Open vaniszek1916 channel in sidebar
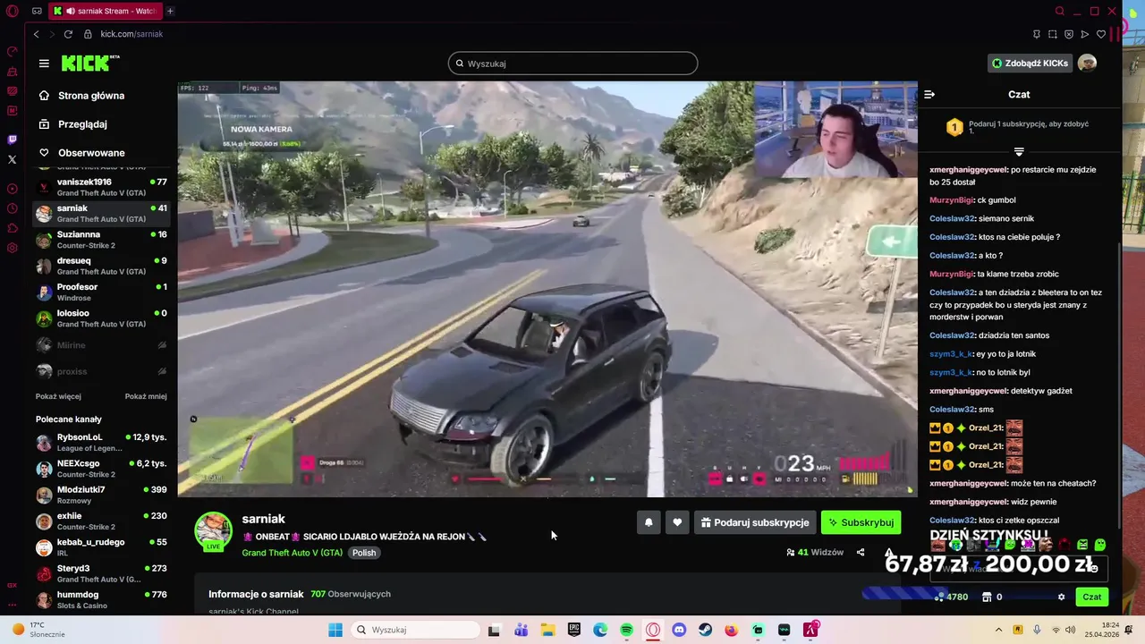The width and height of the screenshot is (1145, 644). (x=101, y=187)
